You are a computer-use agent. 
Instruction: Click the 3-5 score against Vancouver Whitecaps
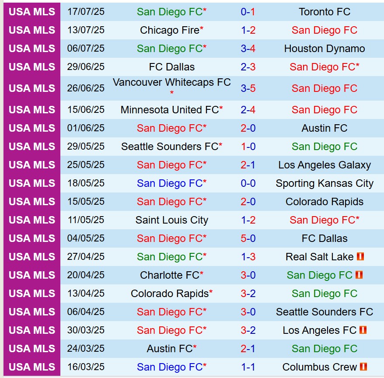[248, 88]
